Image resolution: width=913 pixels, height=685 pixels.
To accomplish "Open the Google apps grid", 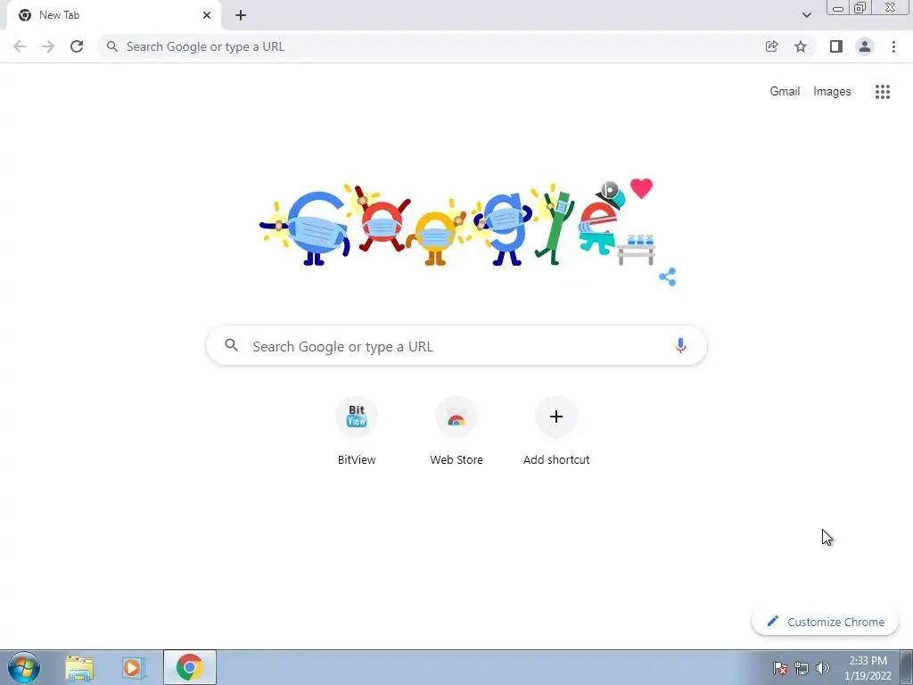I will point(882,92).
